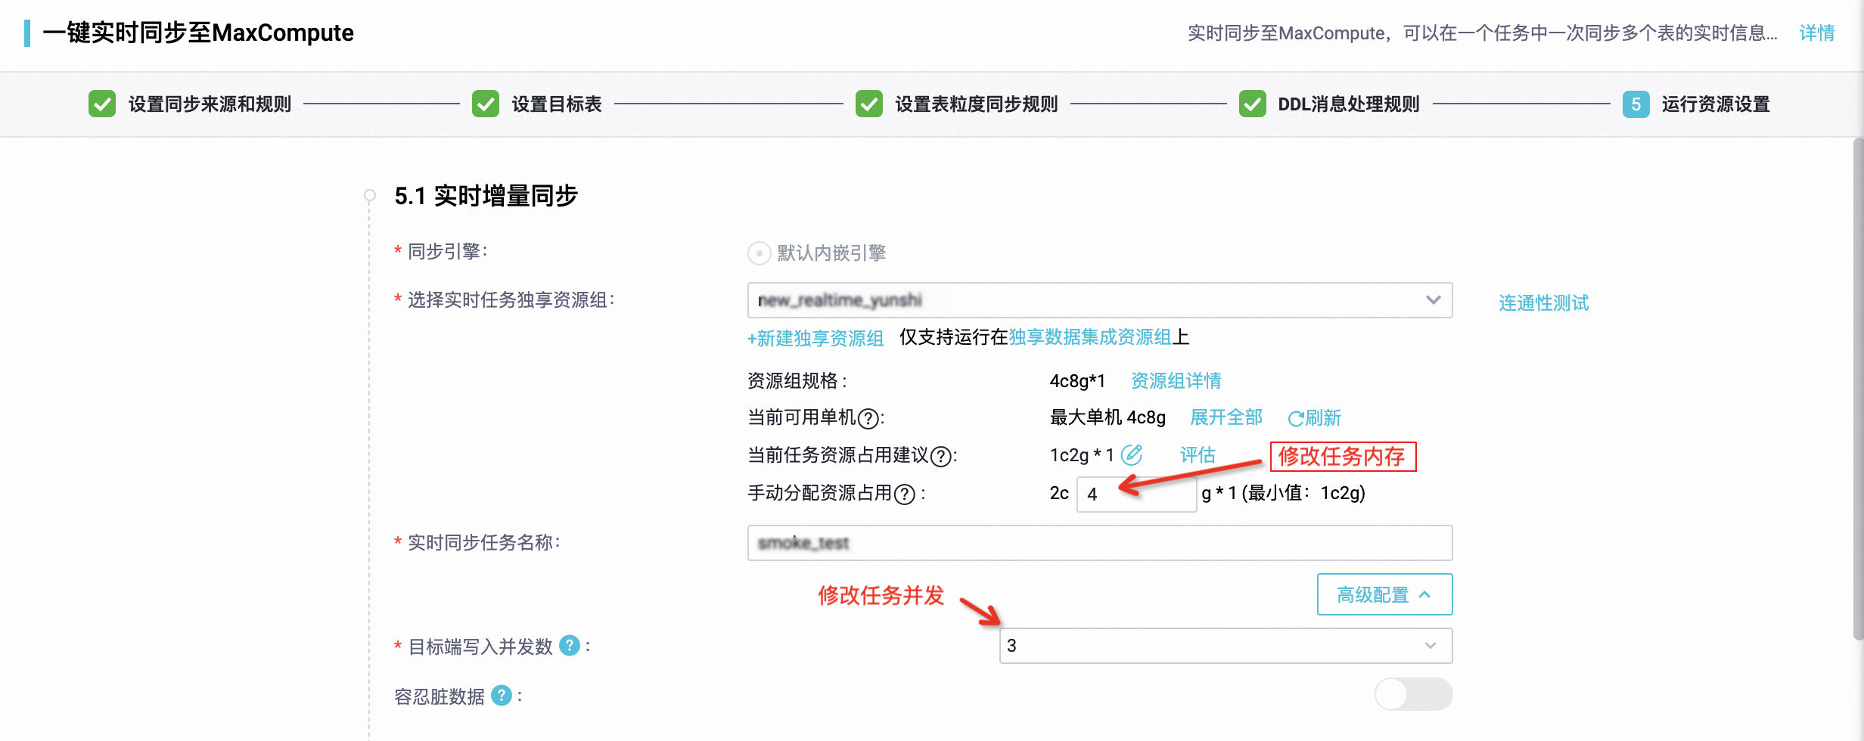1864x741 pixels.
Task: Click the green check icon for 设置表粒度同步规则
Action: 869,104
